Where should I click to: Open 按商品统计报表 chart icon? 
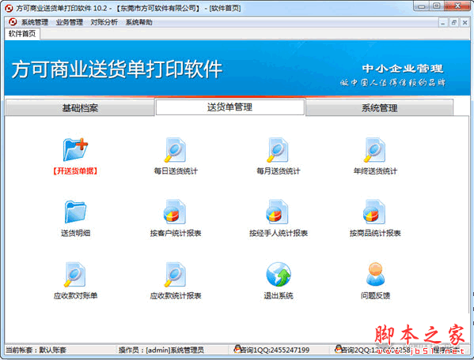click(374, 212)
